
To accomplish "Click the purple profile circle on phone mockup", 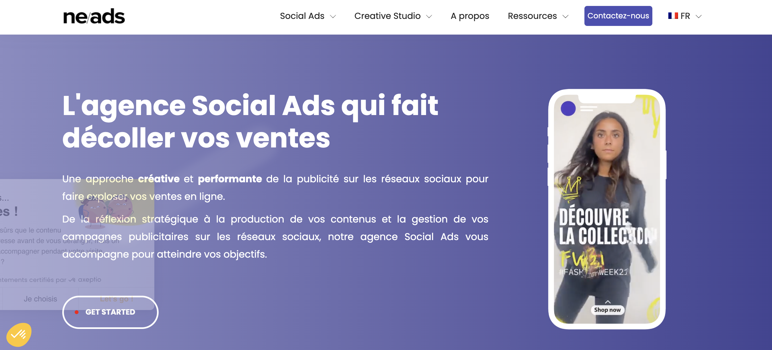I will (568, 108).
